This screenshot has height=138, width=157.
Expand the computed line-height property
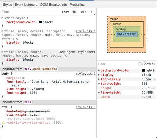[x=99, y=92]
